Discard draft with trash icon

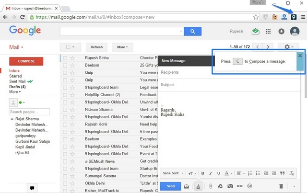[281, 186]
